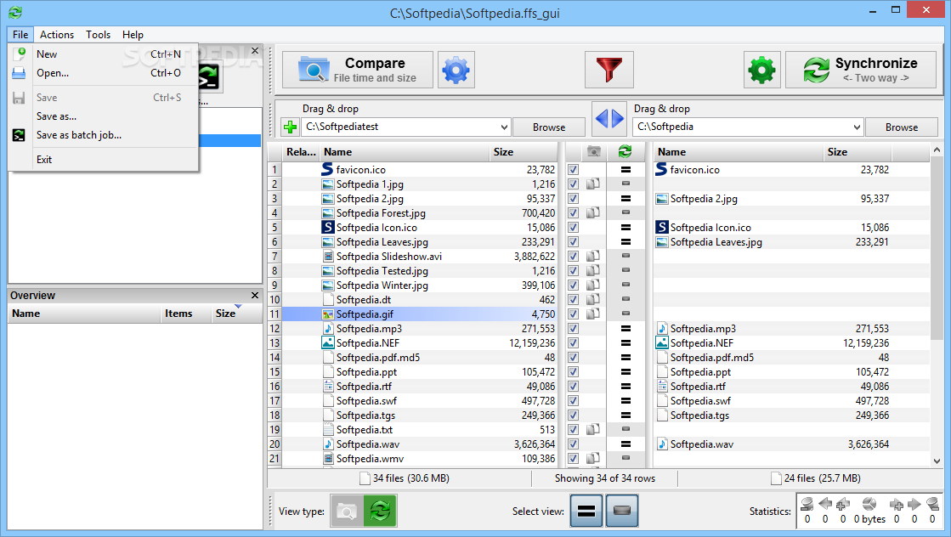Close the Overview panel
Image resolution: width=951 pixels, height=537 pixels.
255,295
